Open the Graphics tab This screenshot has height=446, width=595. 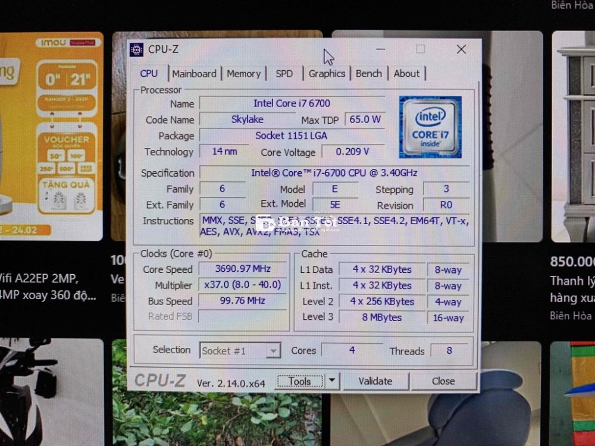(327, 74)
